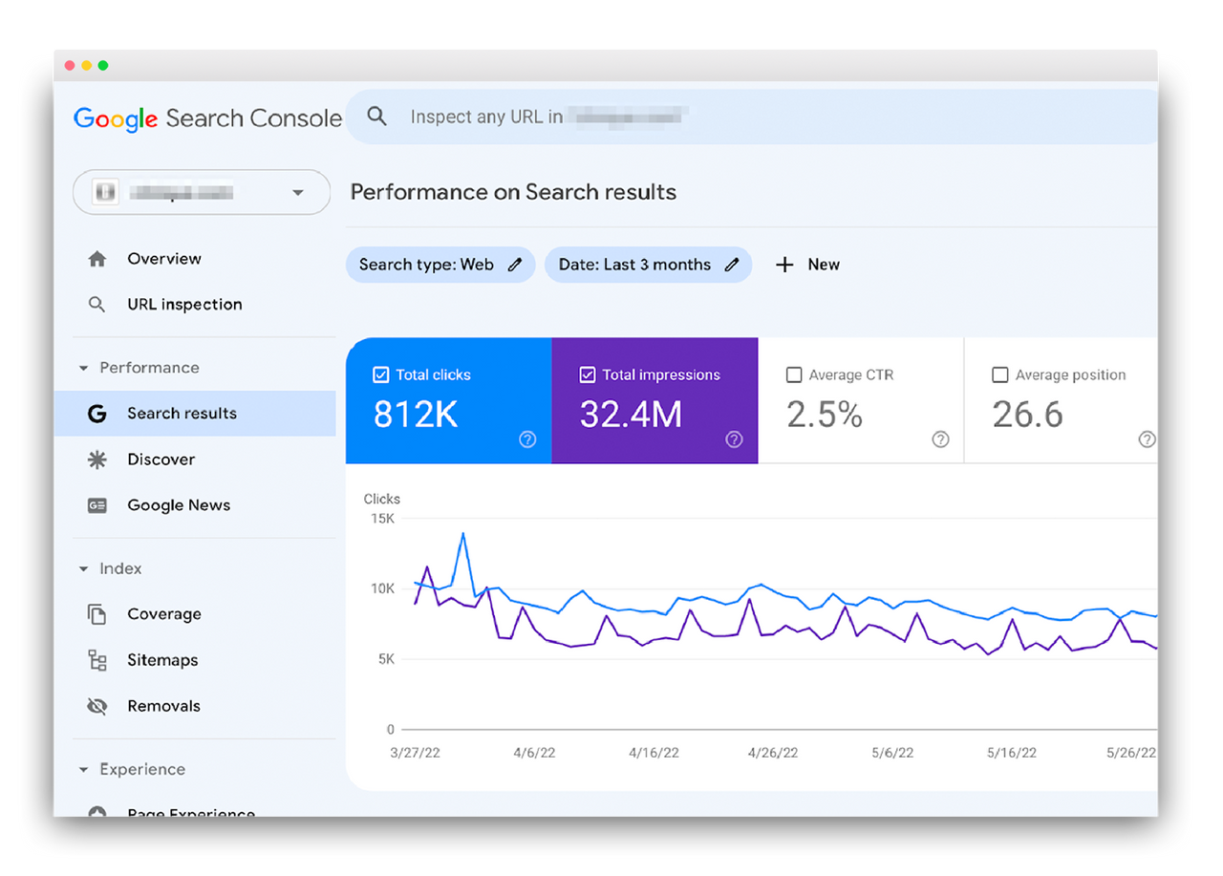Click the 10K axis label
Screen dimensions: 1223x876
382,588
